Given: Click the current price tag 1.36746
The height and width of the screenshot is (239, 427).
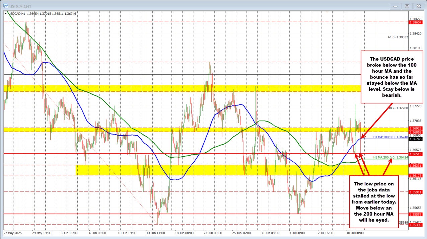Looking at the screenshot, I should click(415, 139).
